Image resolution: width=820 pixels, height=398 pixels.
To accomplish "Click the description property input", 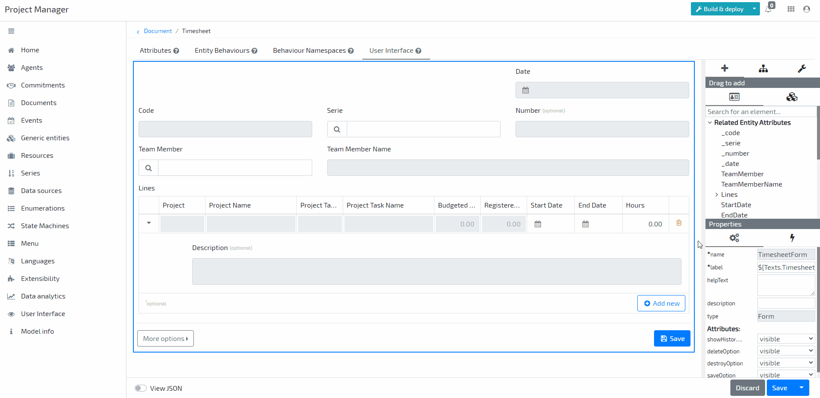I will coord(786,303).
